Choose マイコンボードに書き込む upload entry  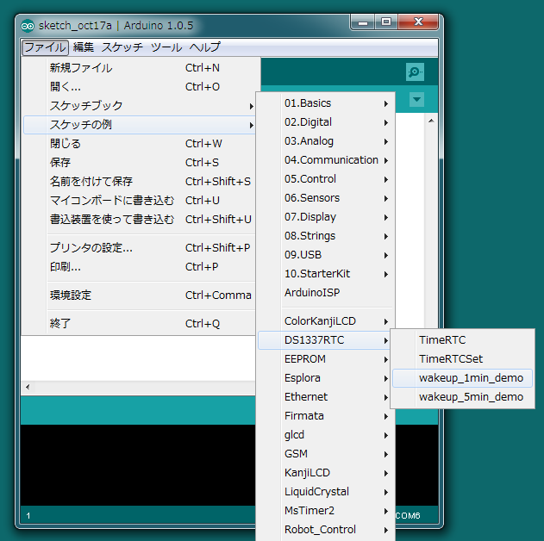140,201
